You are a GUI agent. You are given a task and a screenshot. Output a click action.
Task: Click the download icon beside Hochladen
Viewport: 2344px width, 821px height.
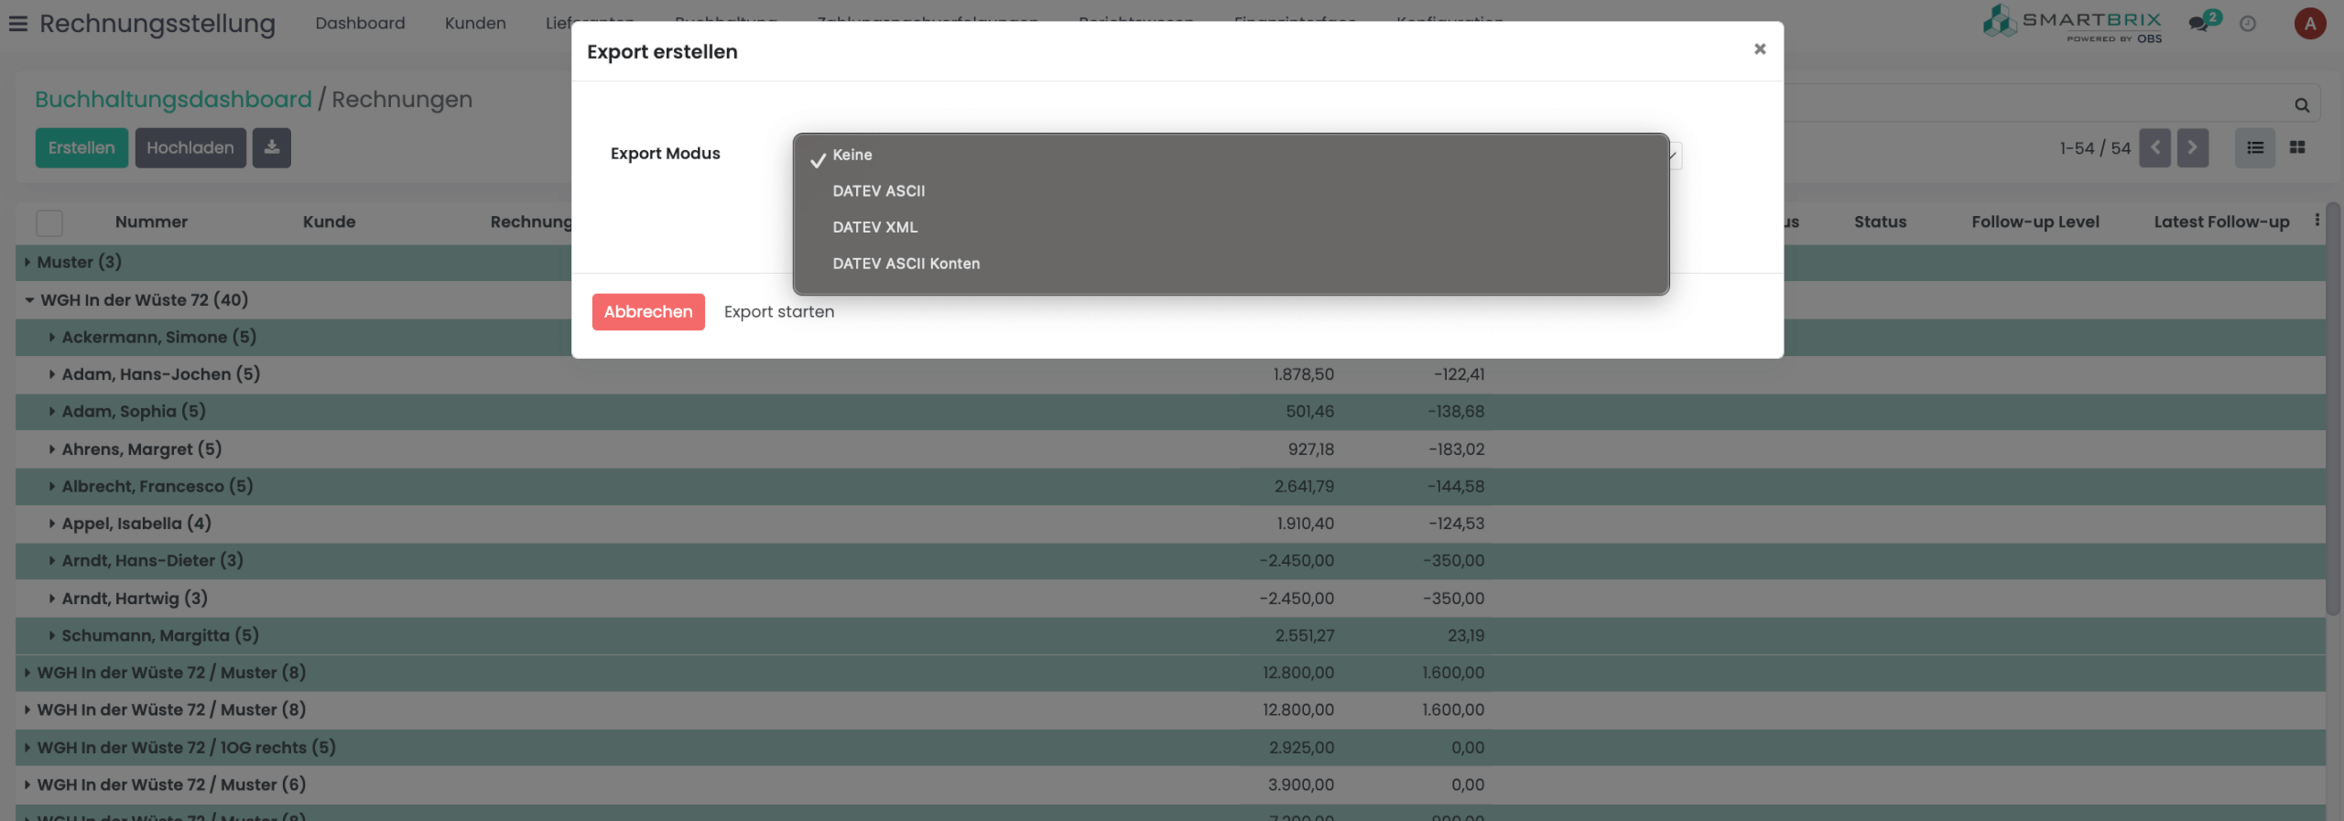[272, 147]
